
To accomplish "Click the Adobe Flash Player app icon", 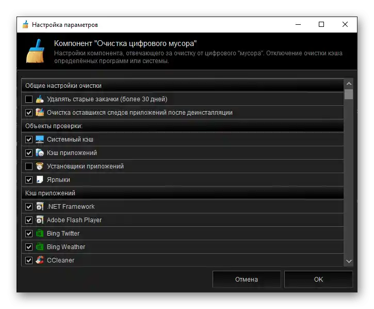I will pyautogui.click(x=40, y=220).
